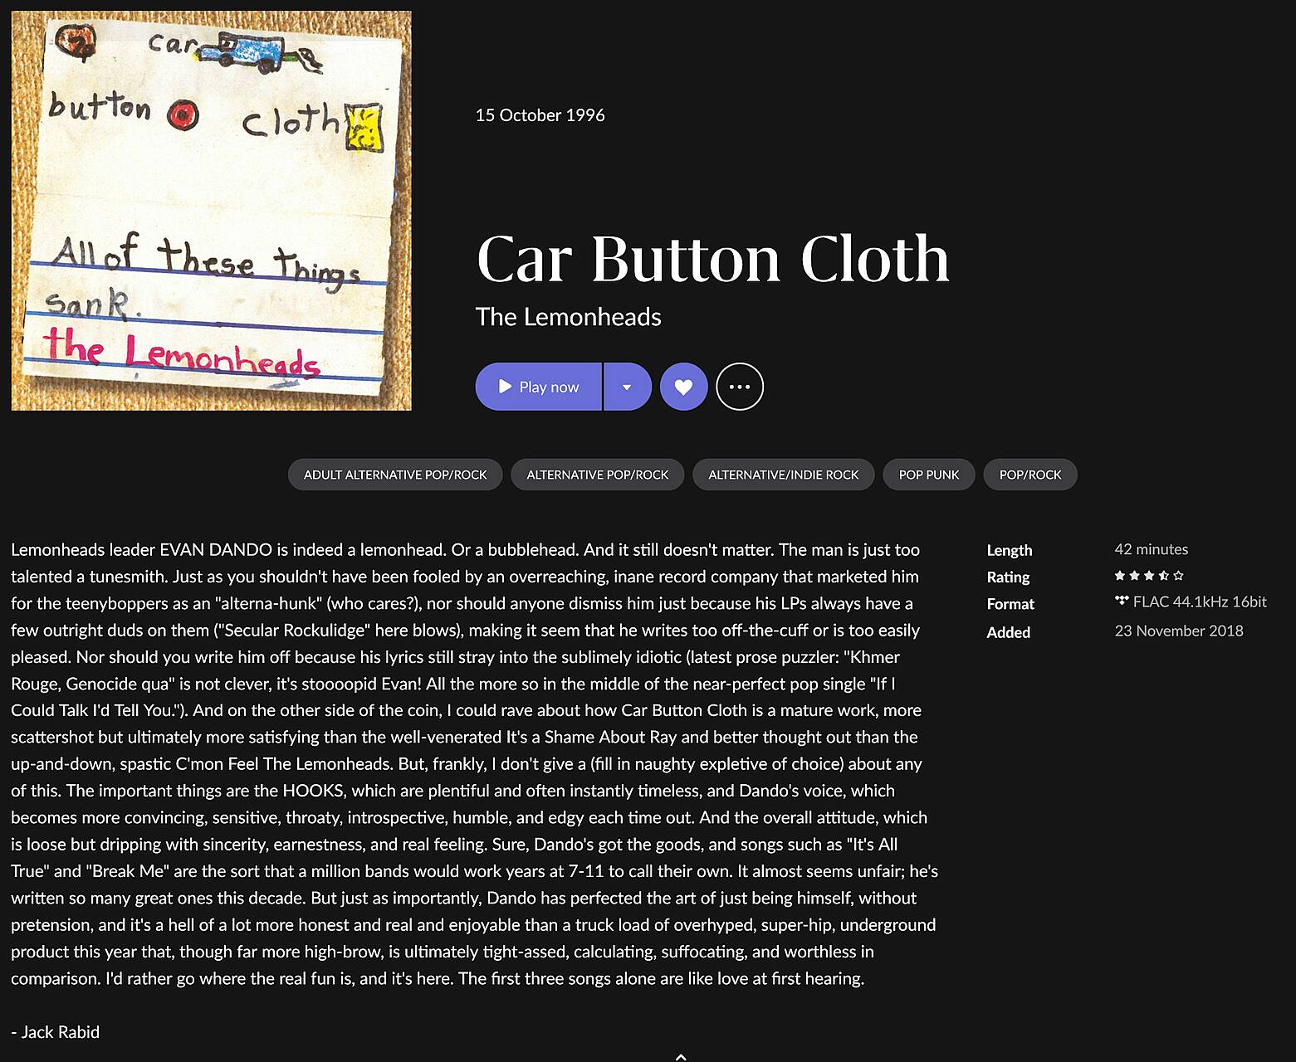Toggle the heart favorite button
Image resolution: width=1296 pixels, height=1062 pixels.
click(683, 387)
